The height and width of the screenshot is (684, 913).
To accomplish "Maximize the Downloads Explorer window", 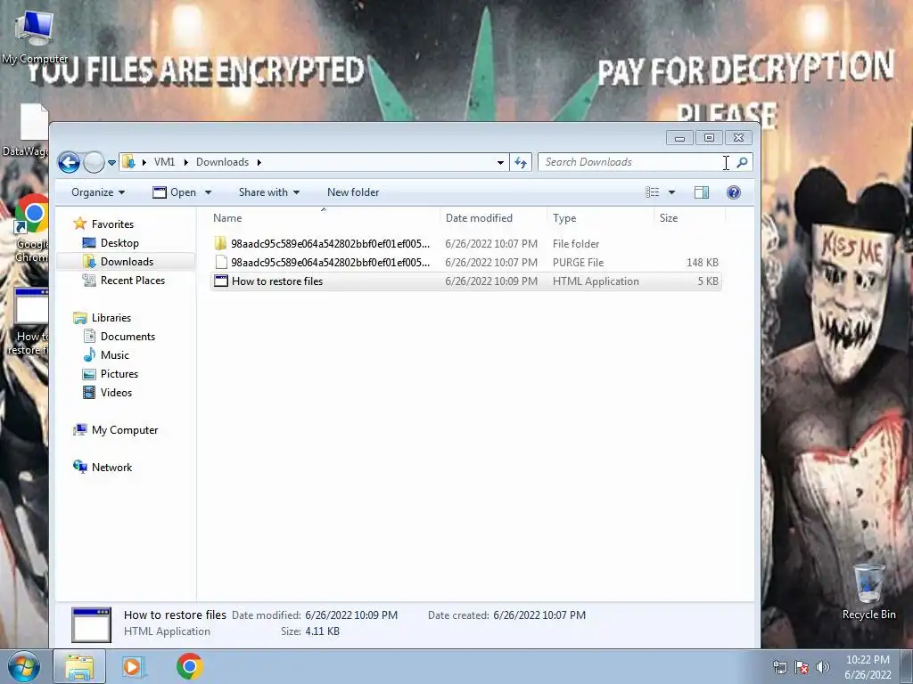I will [709, 138].
